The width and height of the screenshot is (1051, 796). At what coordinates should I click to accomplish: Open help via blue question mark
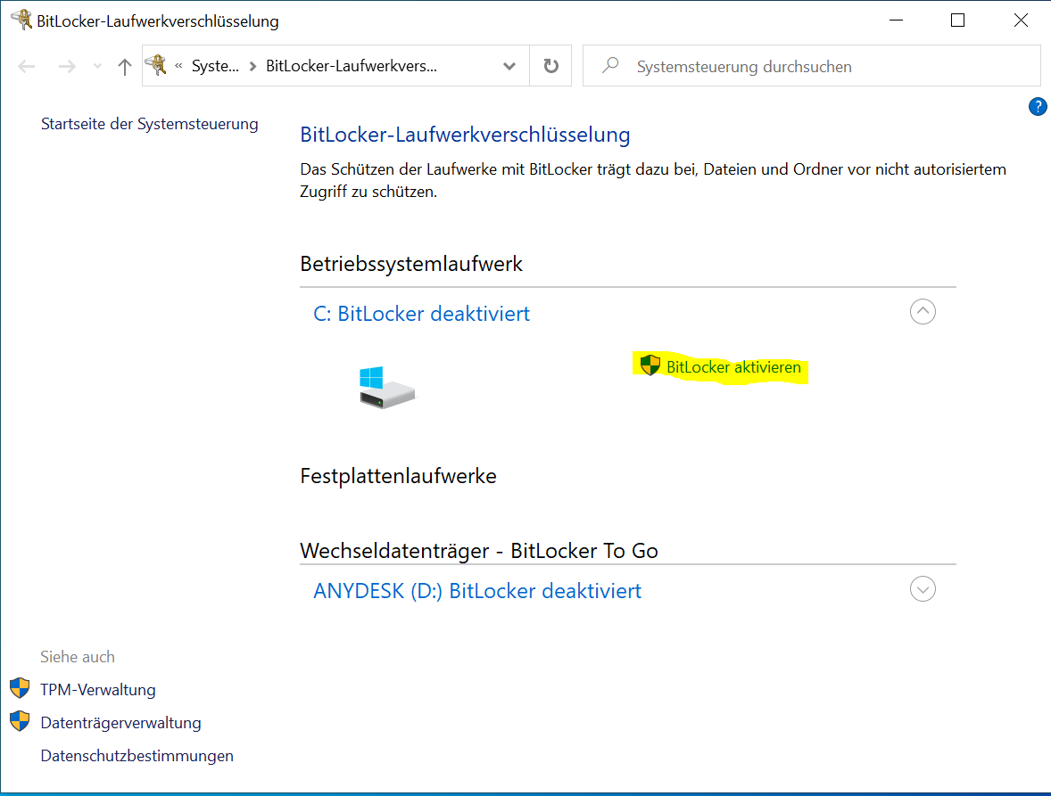point(1038,106)
